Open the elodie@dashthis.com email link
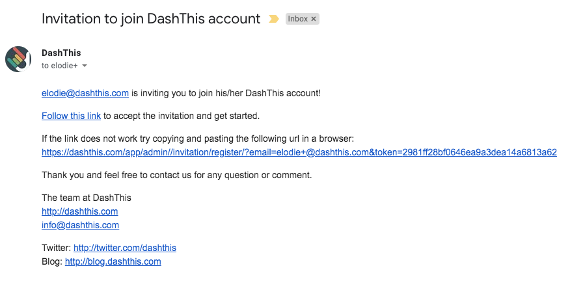583x290 pixels. point(85,94)
